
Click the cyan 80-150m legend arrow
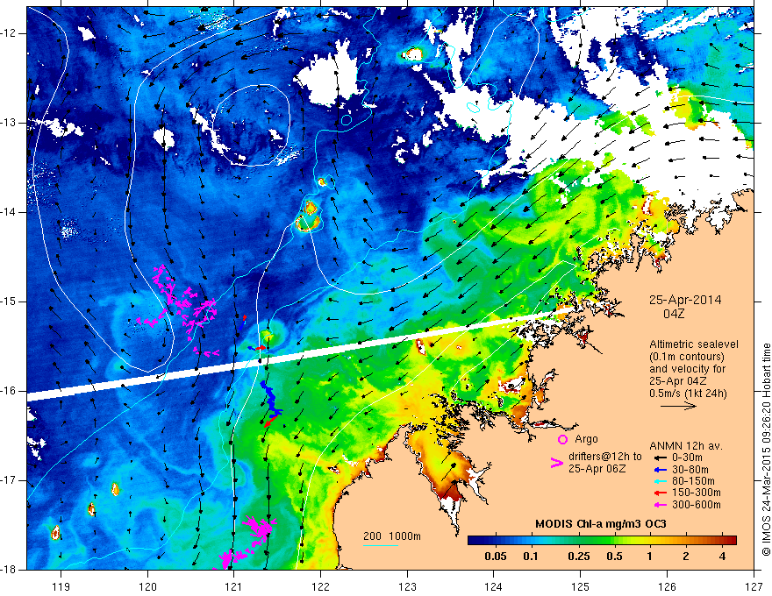coord(660,481)
